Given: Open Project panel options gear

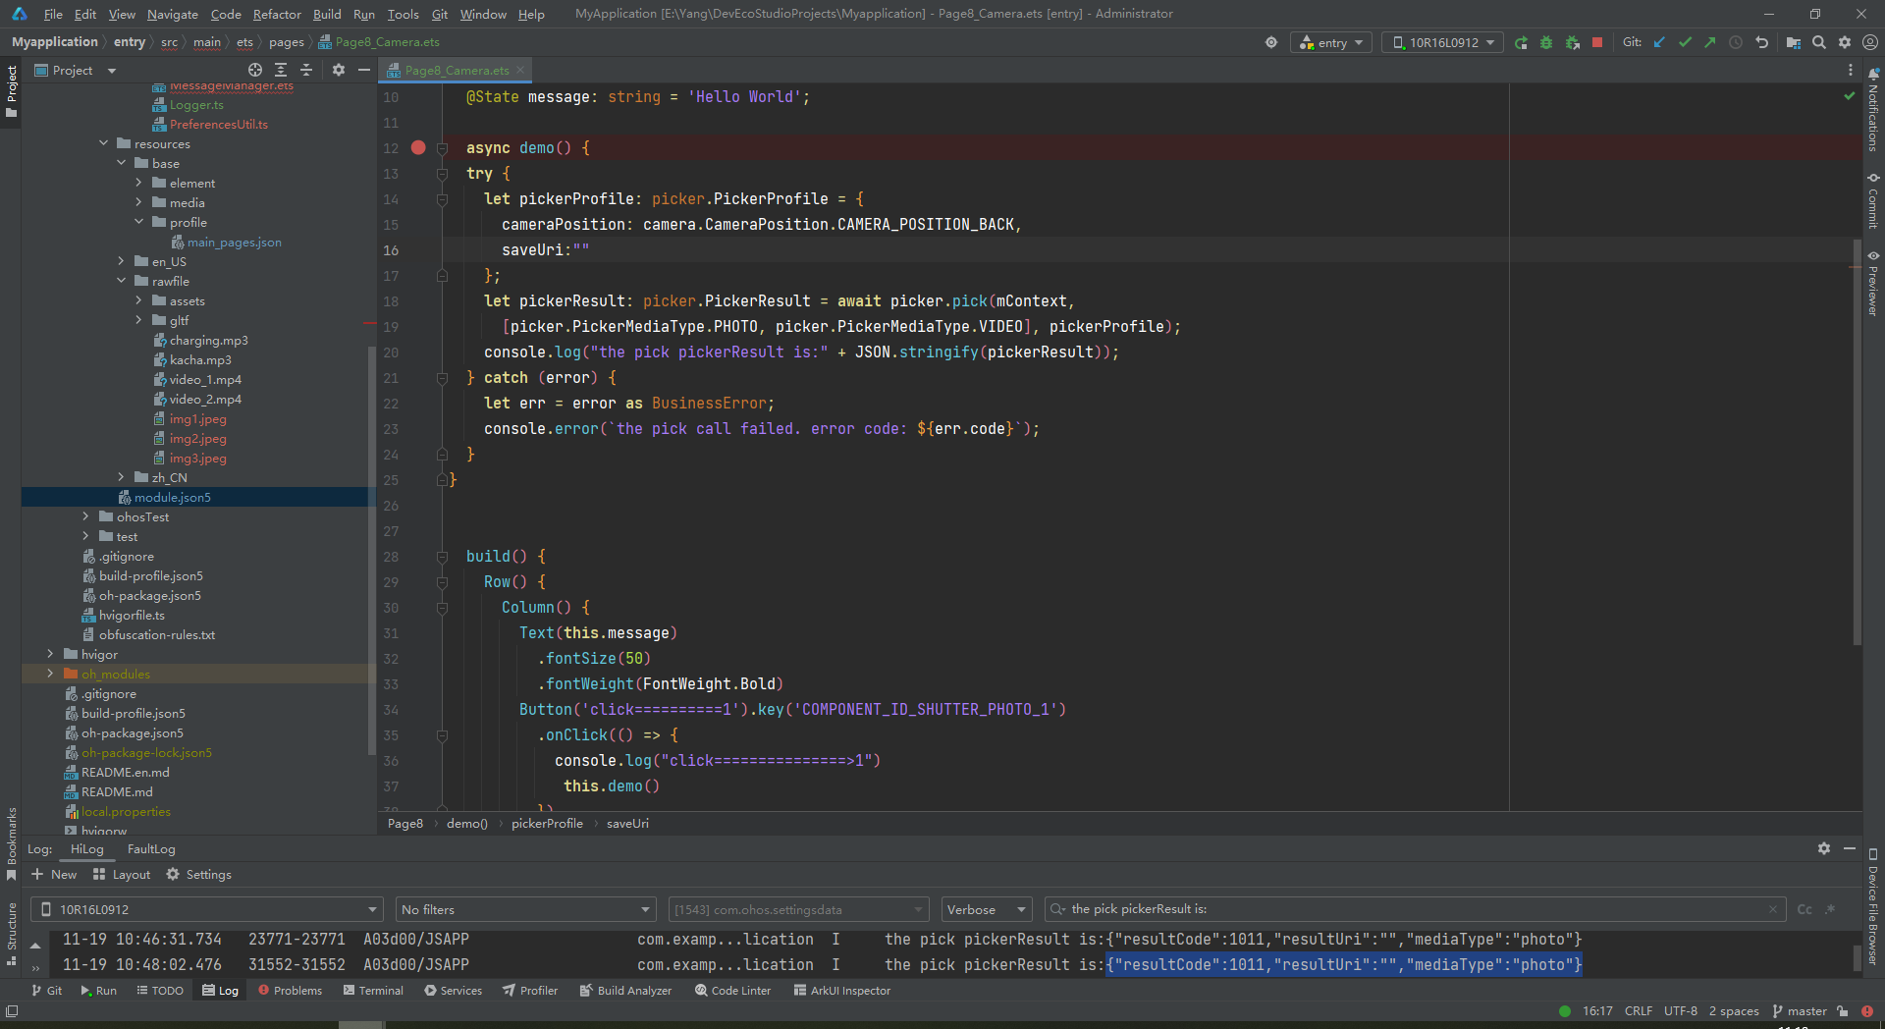Looking at the screenshot, I should pyautogui.click(x=339, y=70).
